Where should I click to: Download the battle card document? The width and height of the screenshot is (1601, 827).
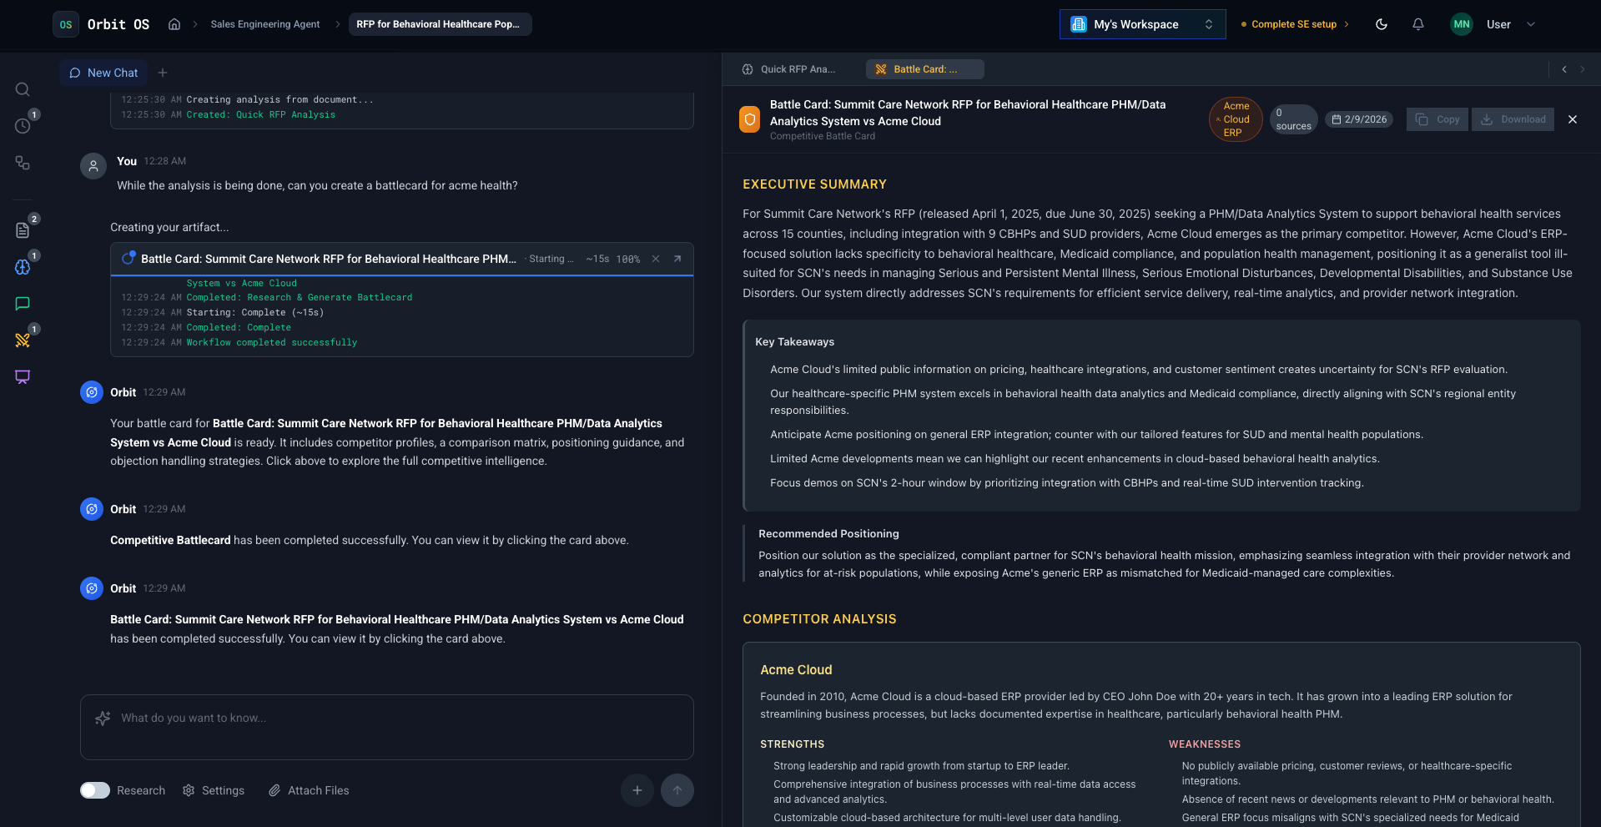pos(1513,119)
